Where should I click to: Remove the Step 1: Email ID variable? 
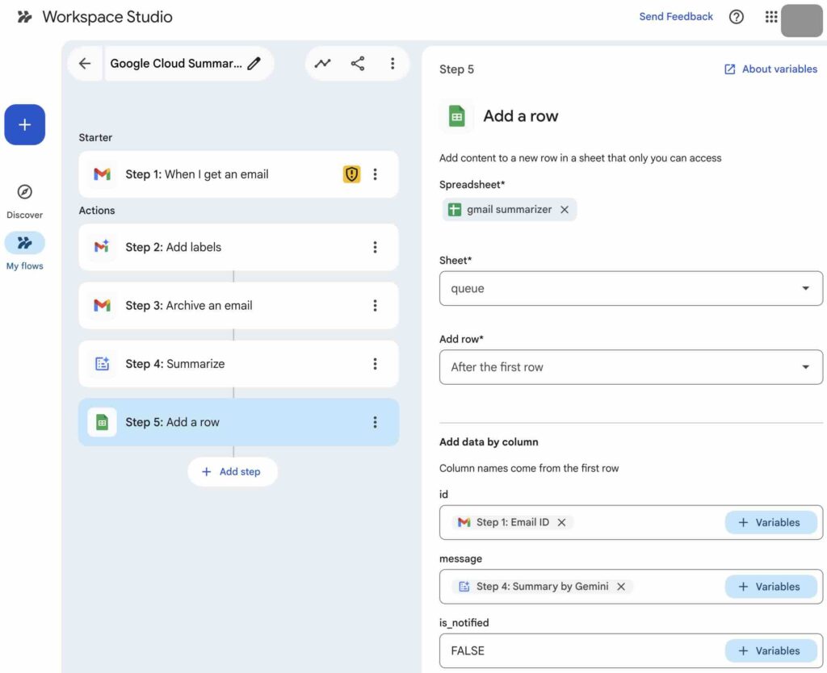(x=561, y=523)
